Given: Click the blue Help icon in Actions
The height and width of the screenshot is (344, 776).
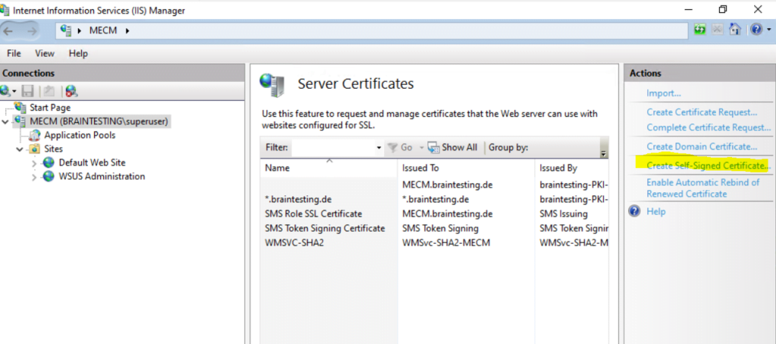Looking at the screenshot, I should point(634,211).
